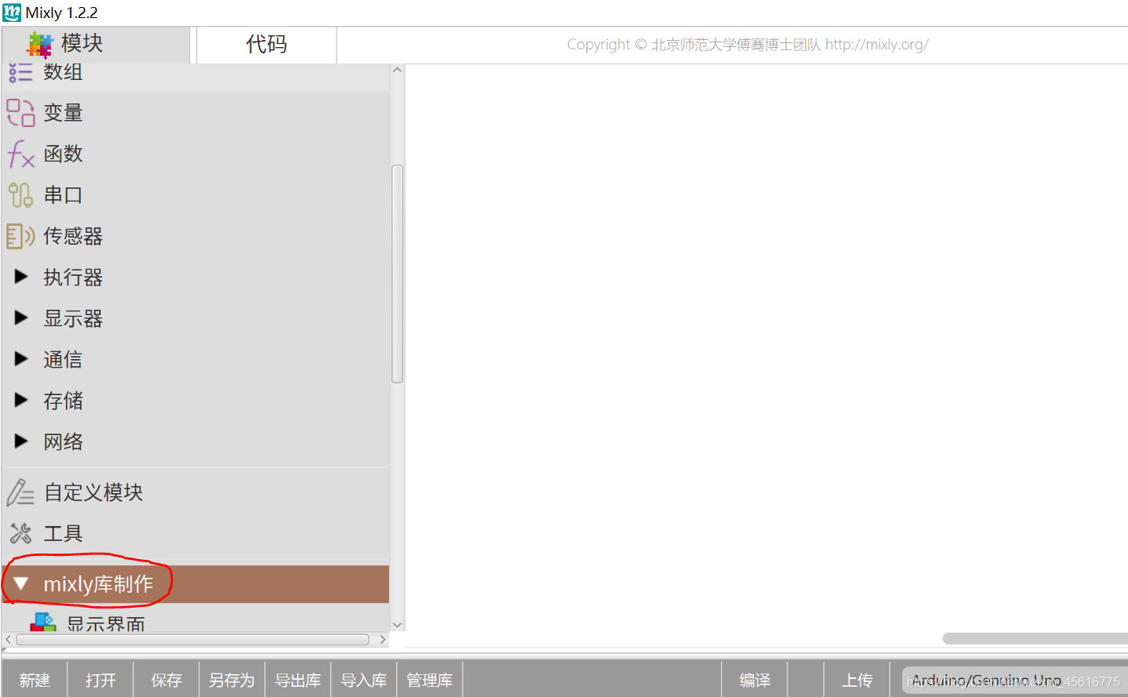Click the http://mixly.org/ copyright text

click(x=876, y=45)
